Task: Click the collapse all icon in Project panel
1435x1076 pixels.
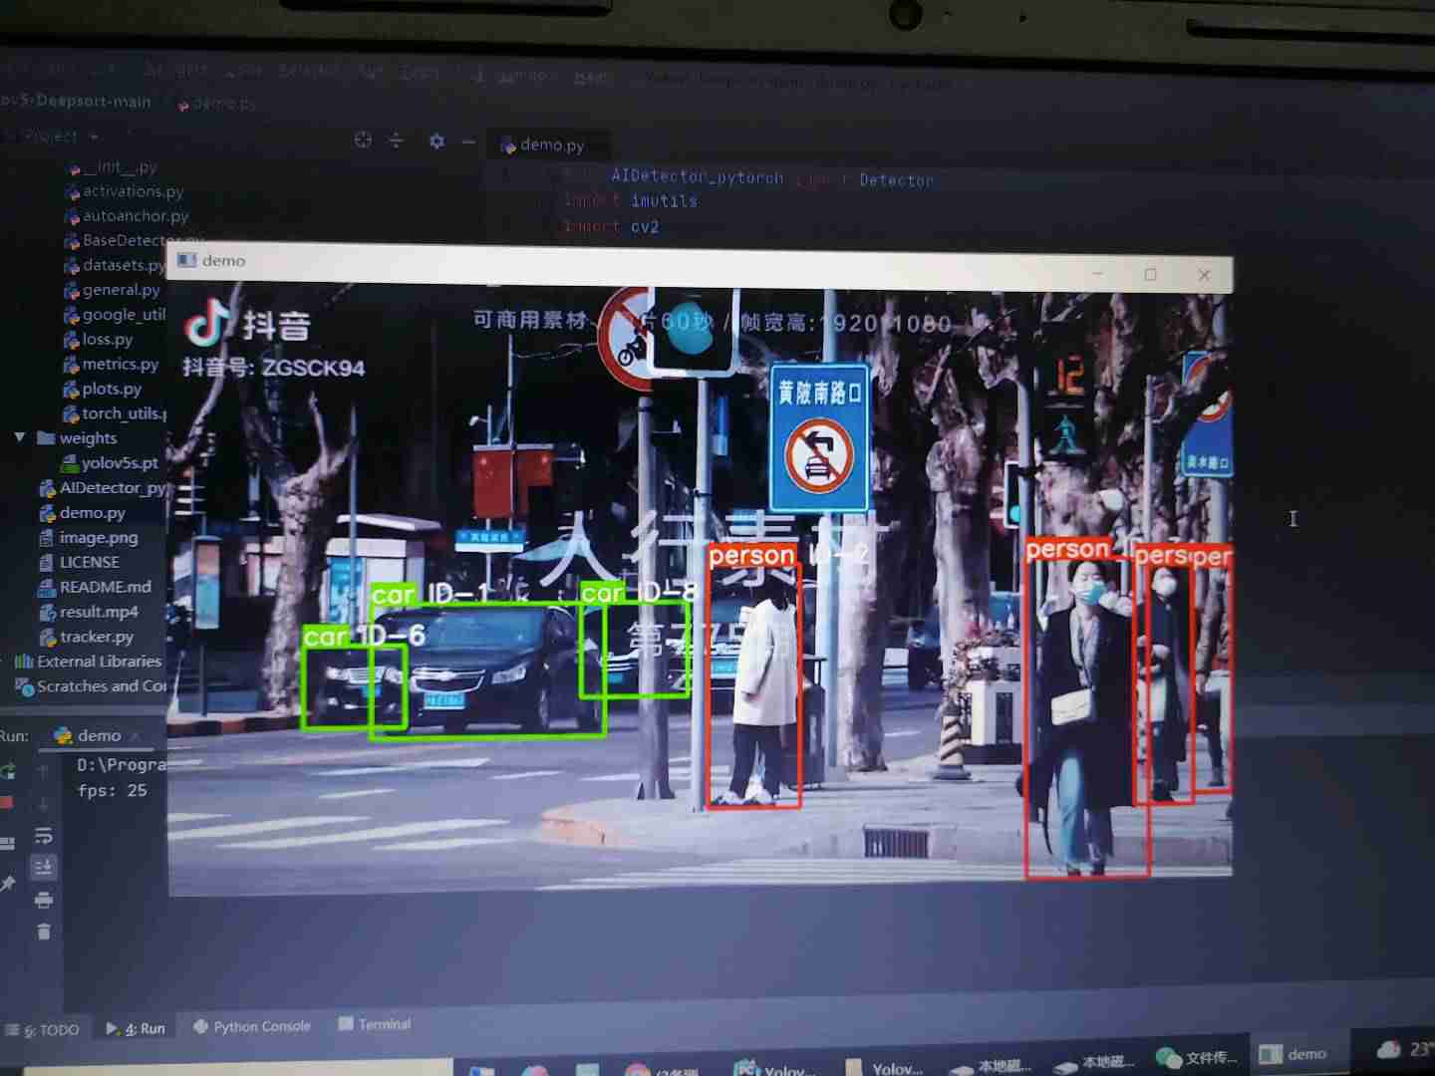Action: 396,140
